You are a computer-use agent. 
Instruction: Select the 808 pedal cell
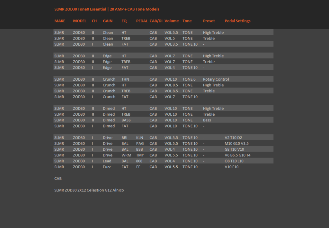click(139, 161)
